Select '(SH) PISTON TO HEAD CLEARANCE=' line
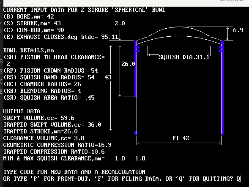 (54, 57)
